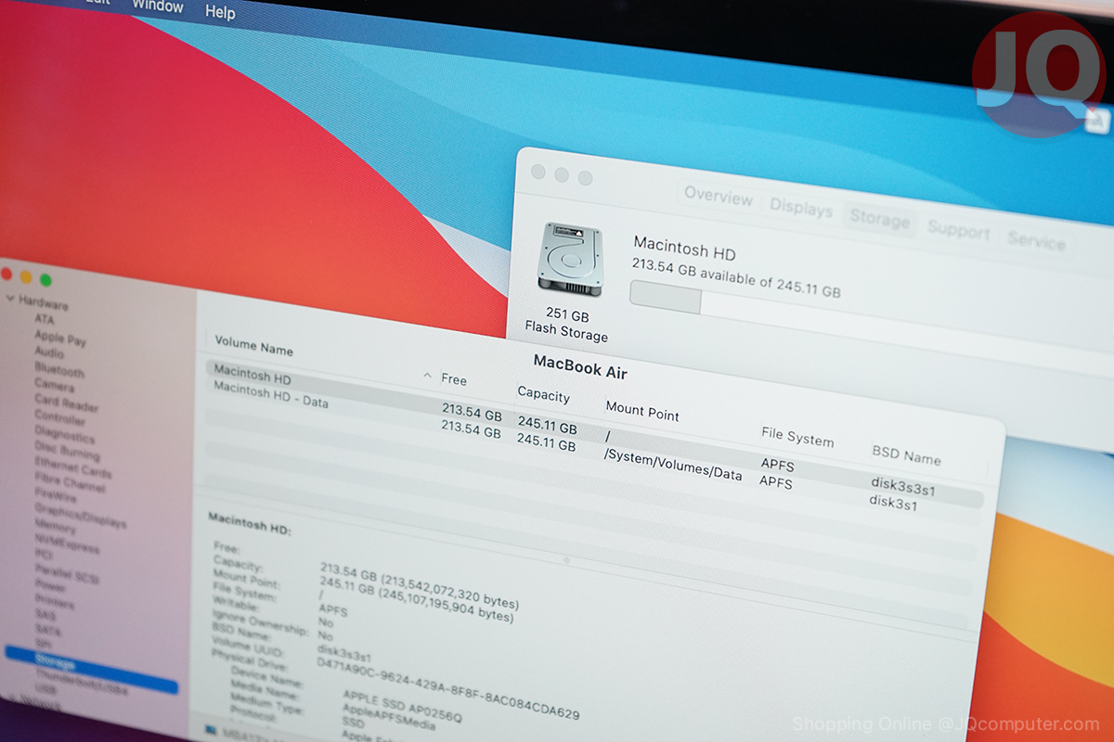Click the MacBook Air window title

click(580, 365)
